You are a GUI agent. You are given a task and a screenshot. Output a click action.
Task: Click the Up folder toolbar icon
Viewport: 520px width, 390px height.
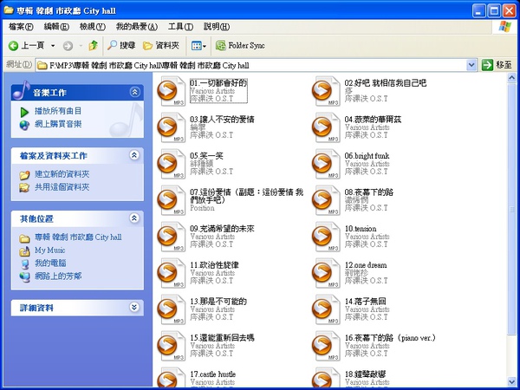pos(94,45)
